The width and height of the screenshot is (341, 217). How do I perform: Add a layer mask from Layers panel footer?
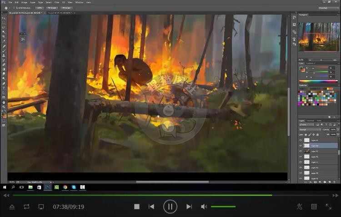point(315,182)
